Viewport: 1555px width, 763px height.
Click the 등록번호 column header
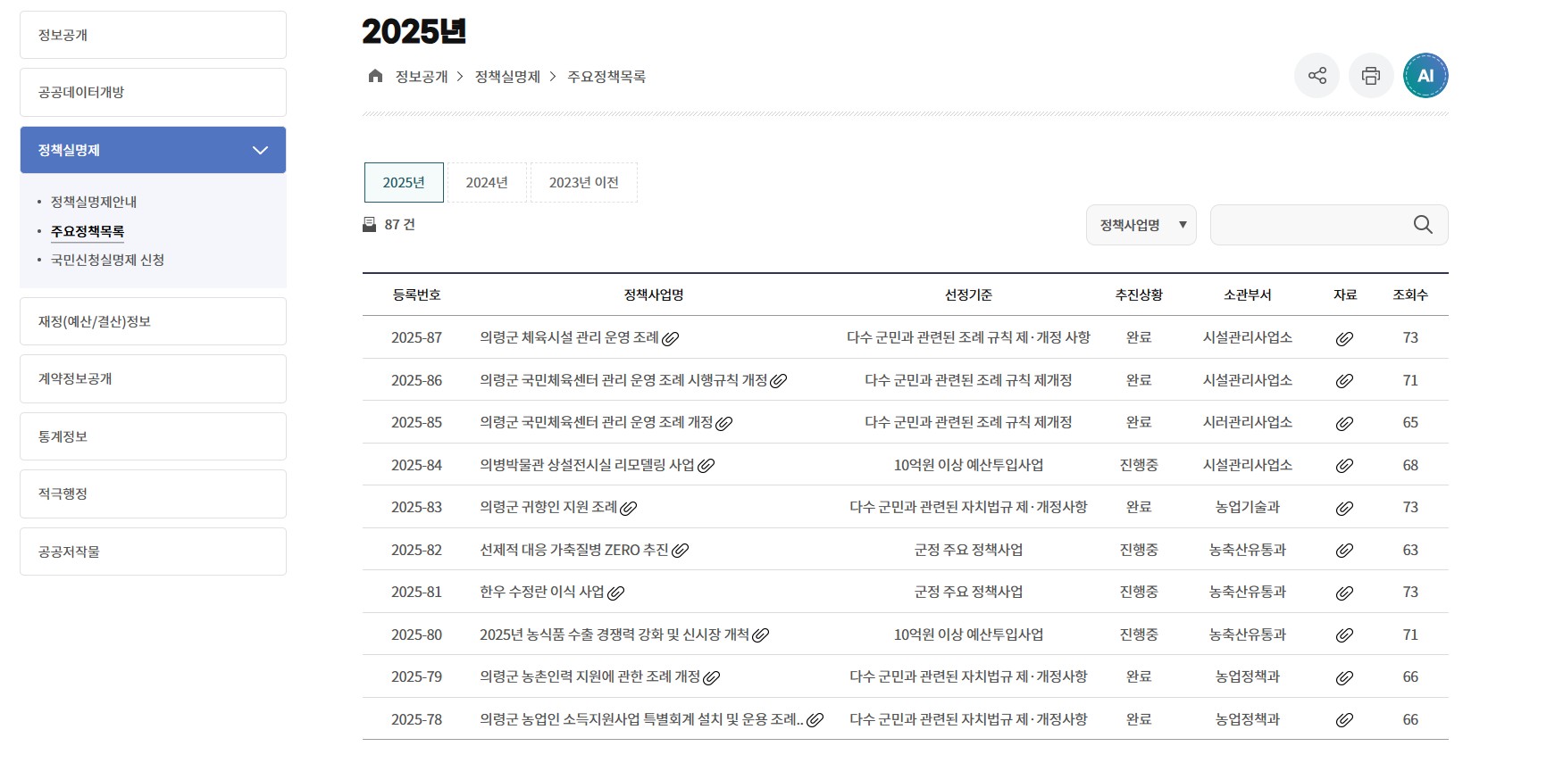click(416, 294)
